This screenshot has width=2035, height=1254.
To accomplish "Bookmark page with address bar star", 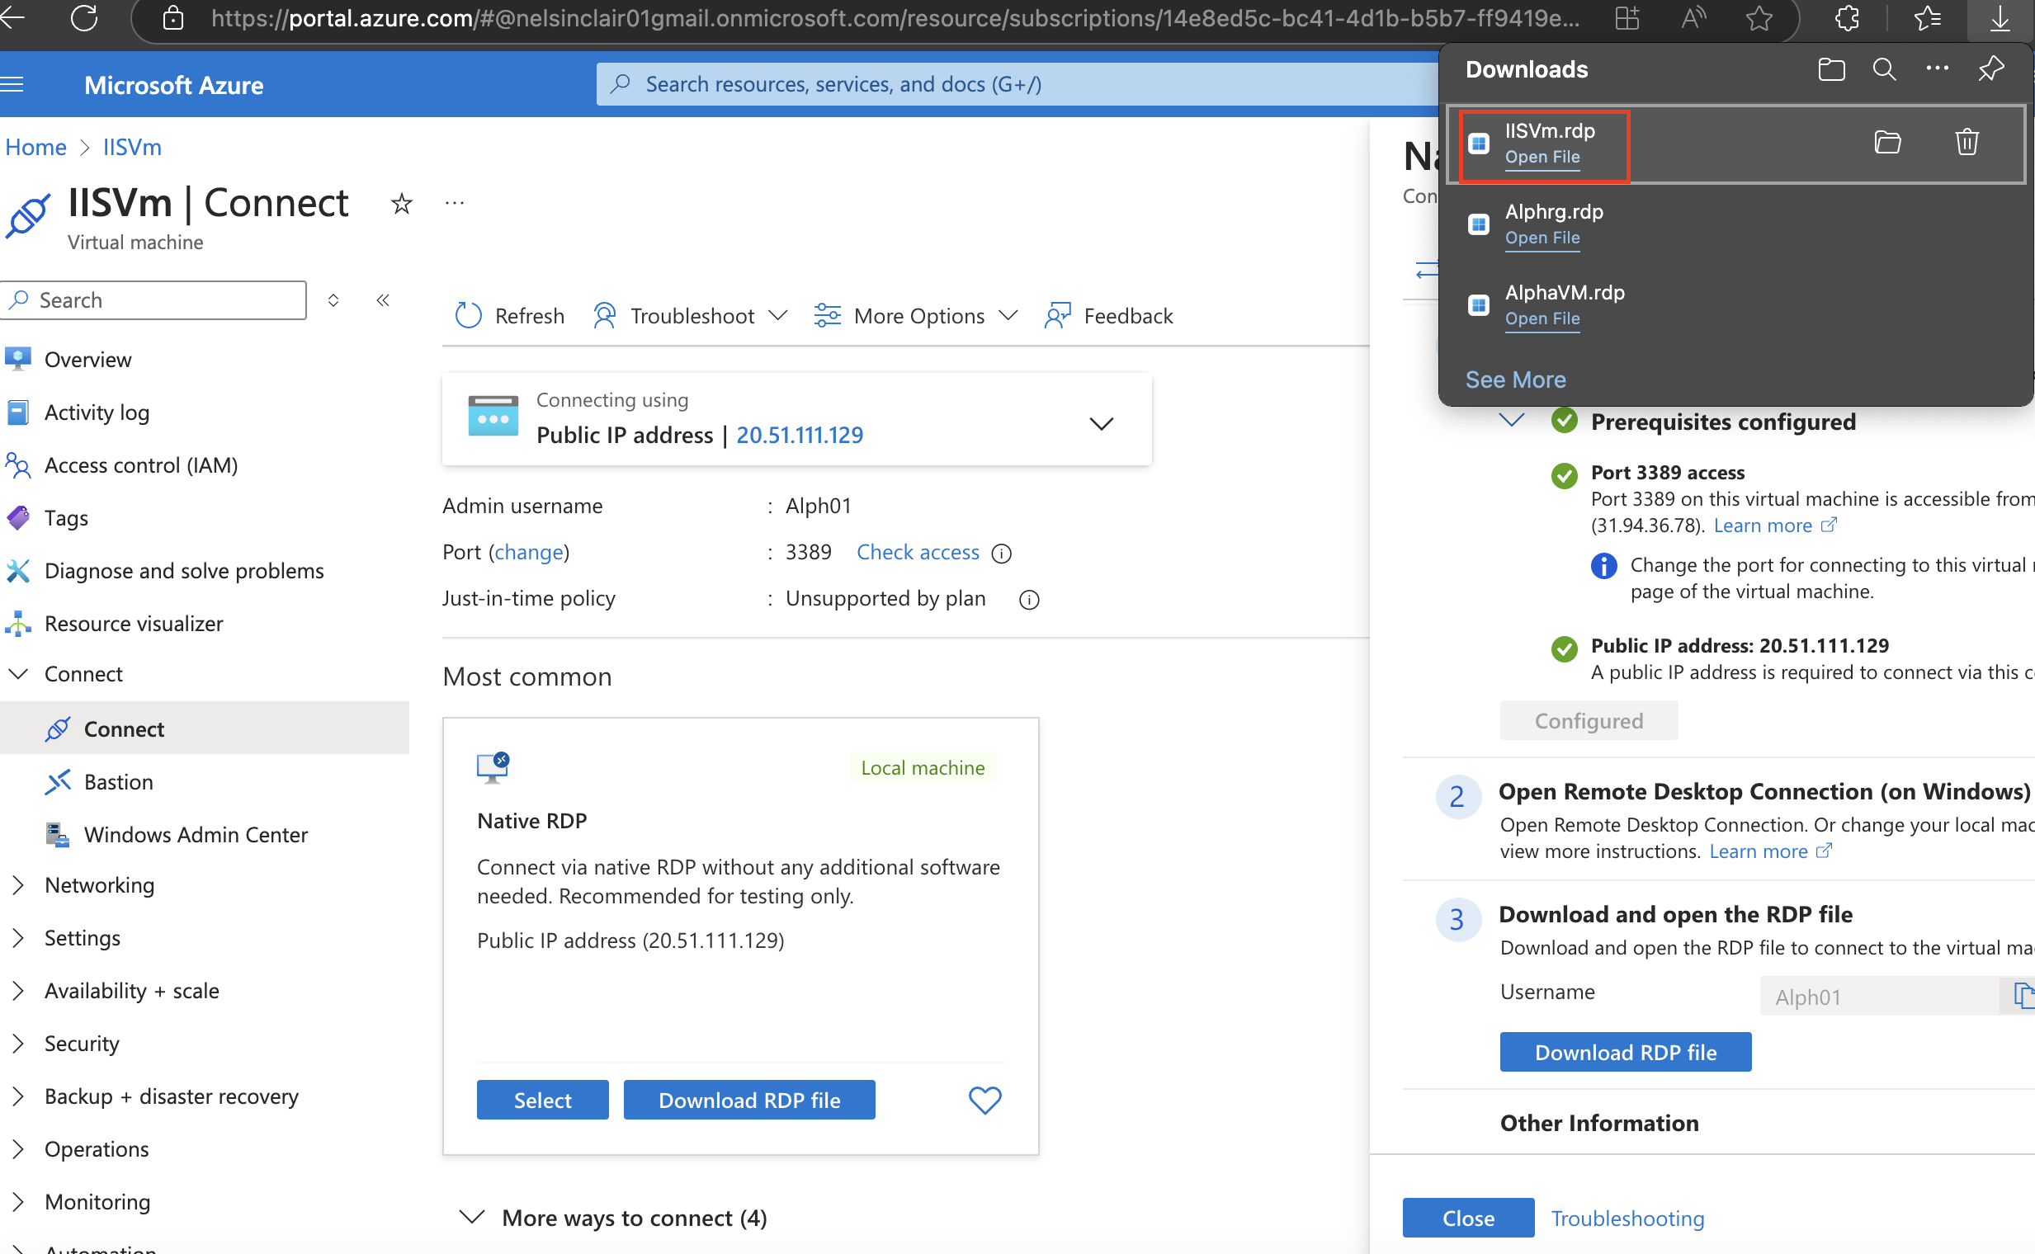I will [x=1758, y=17].
